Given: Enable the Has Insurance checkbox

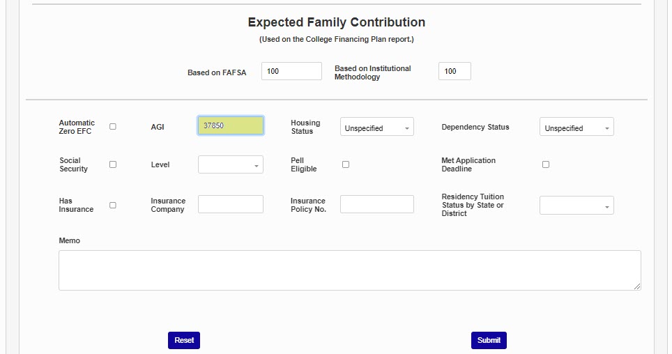Looking at the screenshot, I should [x=113, y=205].
